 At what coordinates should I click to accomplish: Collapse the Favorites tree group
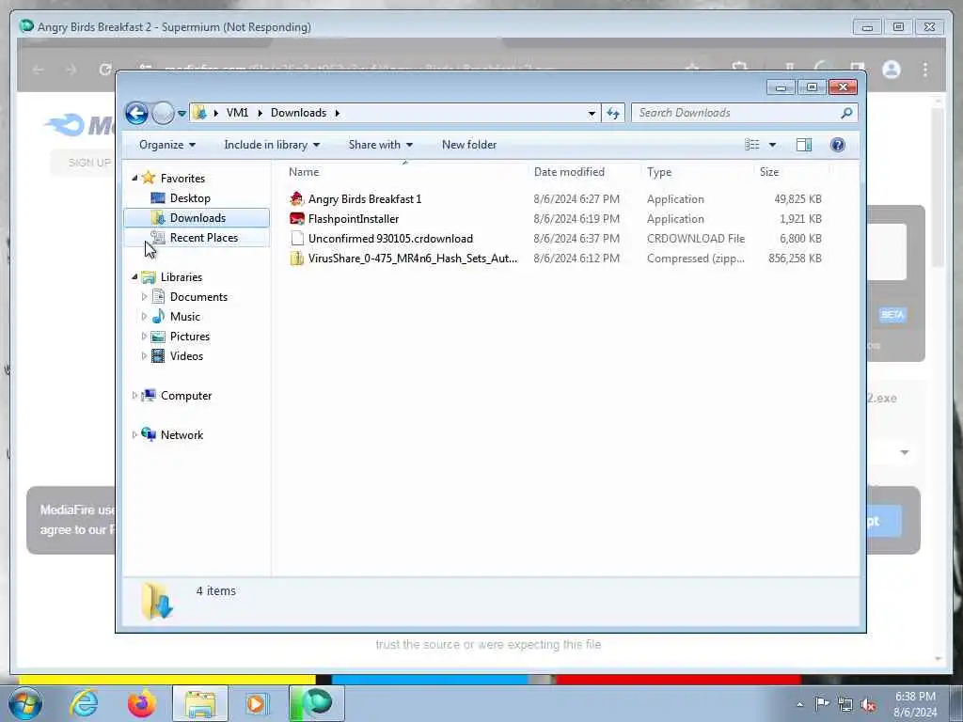(134, 178)
